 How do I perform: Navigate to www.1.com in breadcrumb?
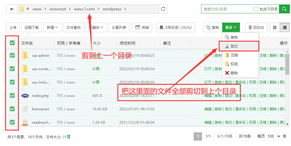(84, 9)
